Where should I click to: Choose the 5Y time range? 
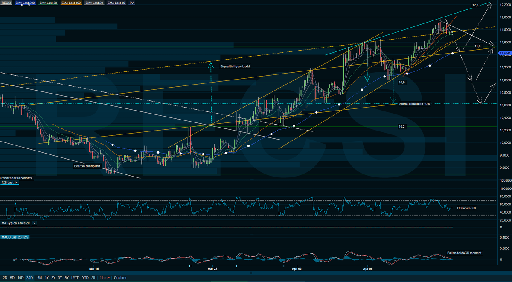pyautogui.click(x=67, y=278)
